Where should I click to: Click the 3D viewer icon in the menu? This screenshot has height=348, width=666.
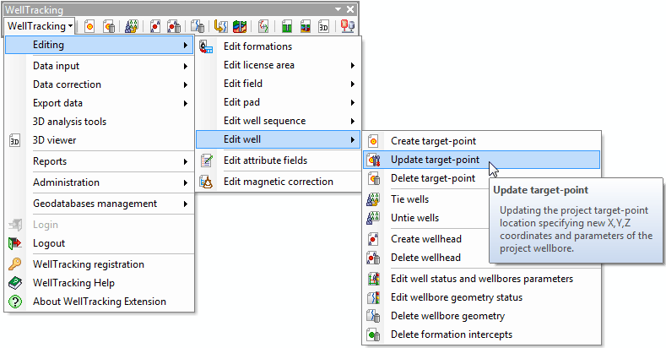pyautogui.click(x=14, y=141)
